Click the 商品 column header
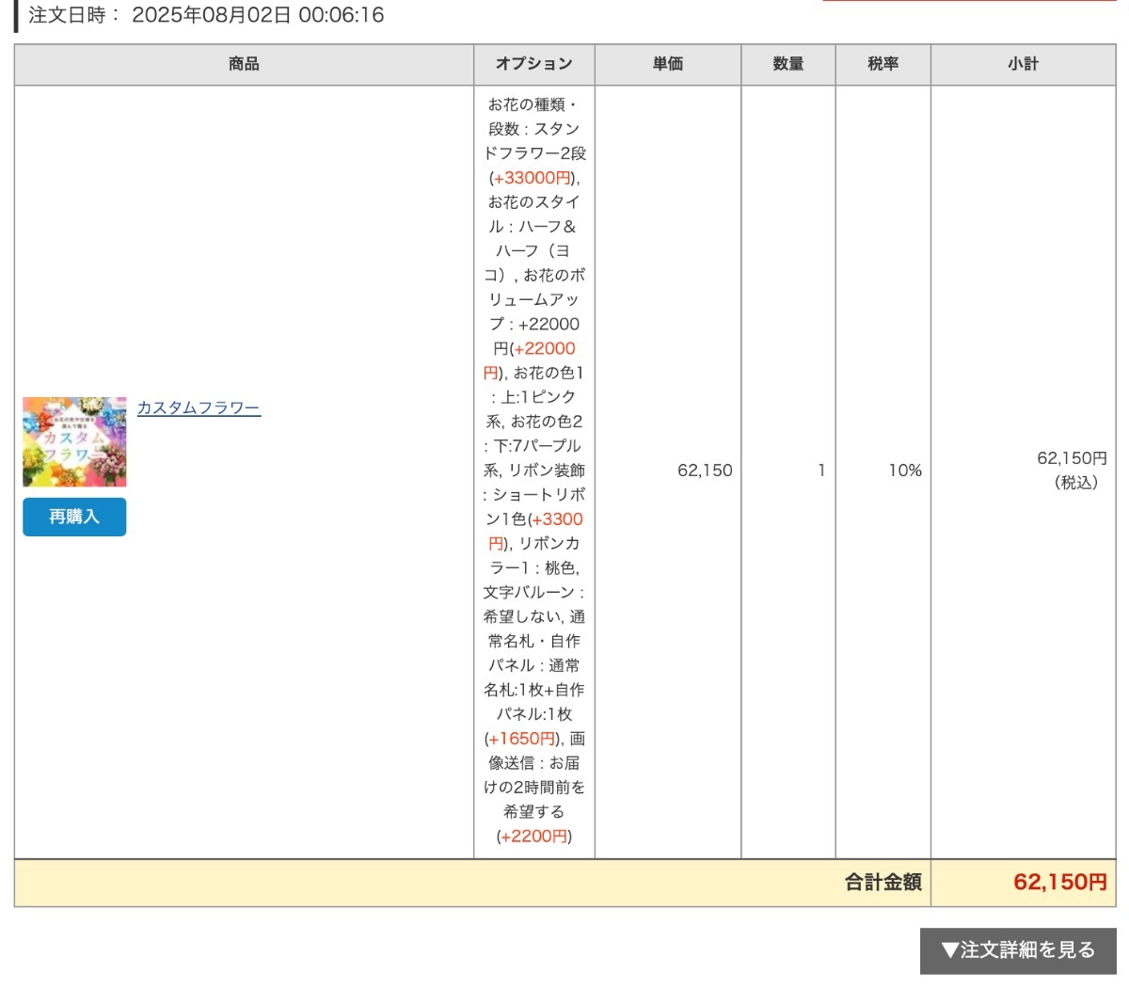1129x989 pixels. (244, 64)
